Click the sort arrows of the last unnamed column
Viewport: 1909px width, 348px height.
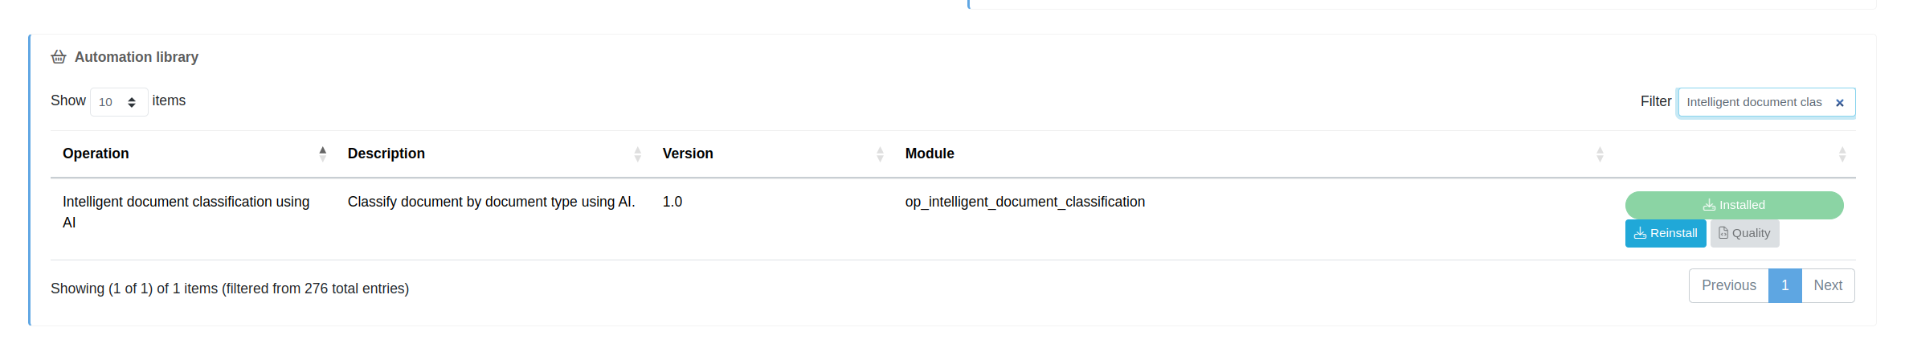[x=1842, y=154]
